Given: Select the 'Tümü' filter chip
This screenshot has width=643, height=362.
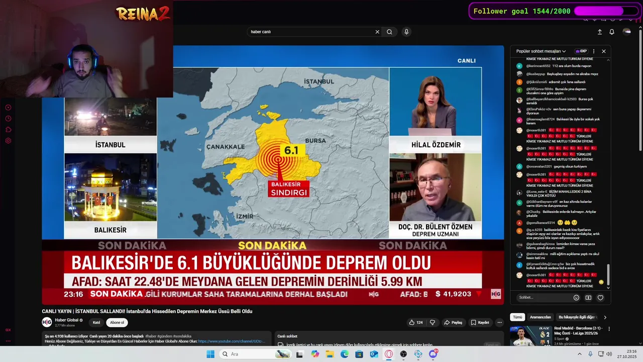Looking at the screenshot, I should pyautogui.click(x=518, y=317).
